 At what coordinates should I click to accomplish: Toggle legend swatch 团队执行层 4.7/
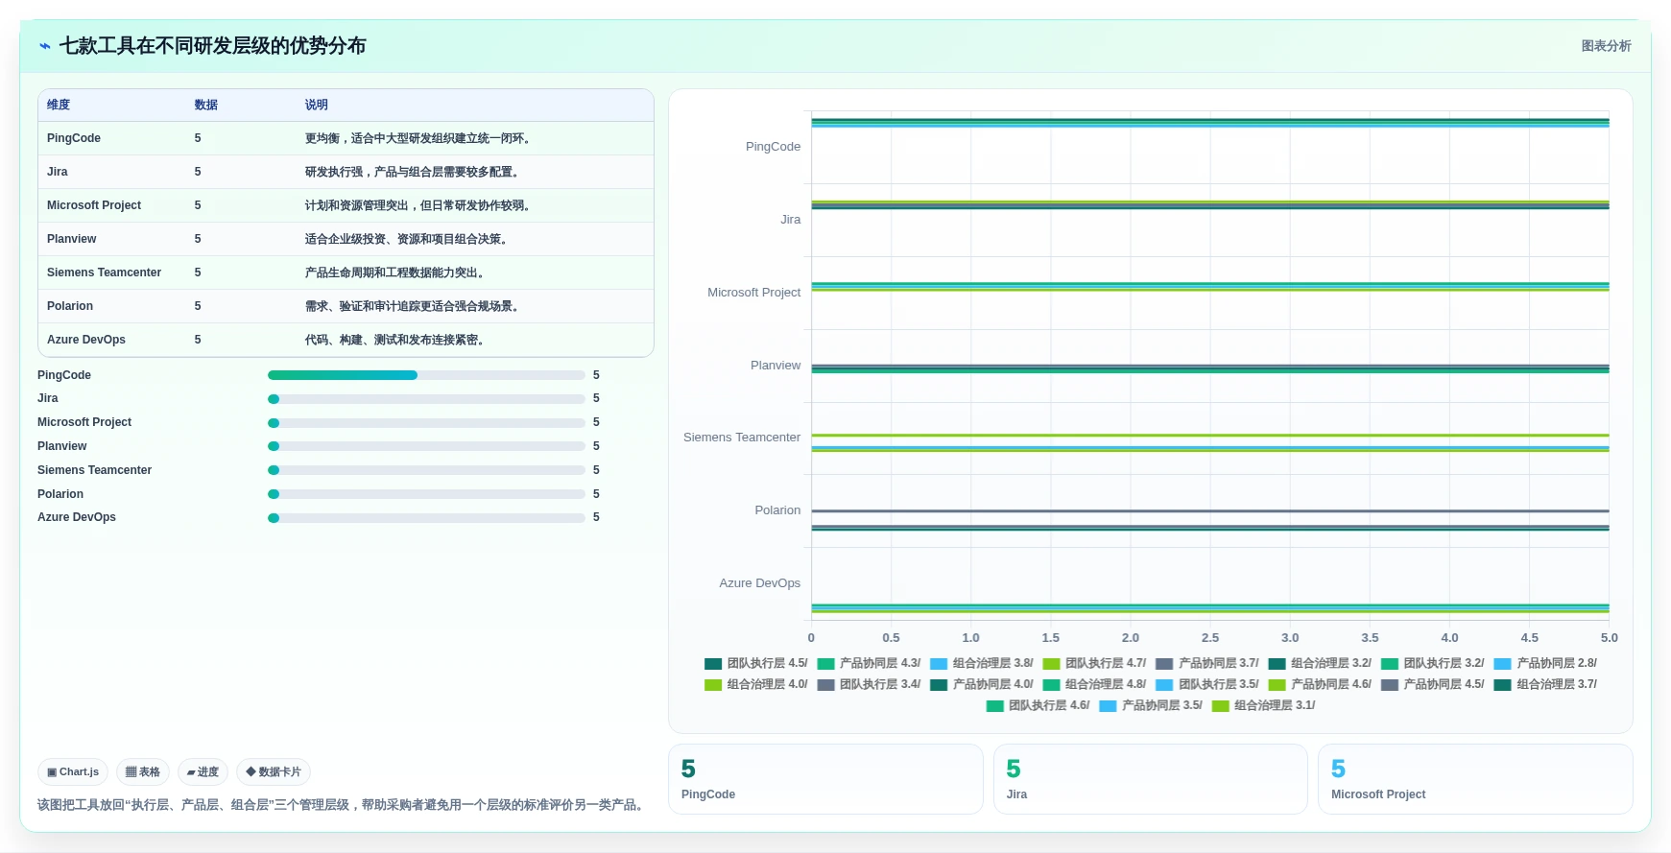pos(1051,663)
